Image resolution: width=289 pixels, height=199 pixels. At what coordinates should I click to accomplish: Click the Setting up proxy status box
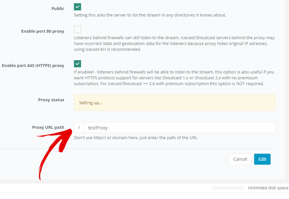(x=175, y=103)
